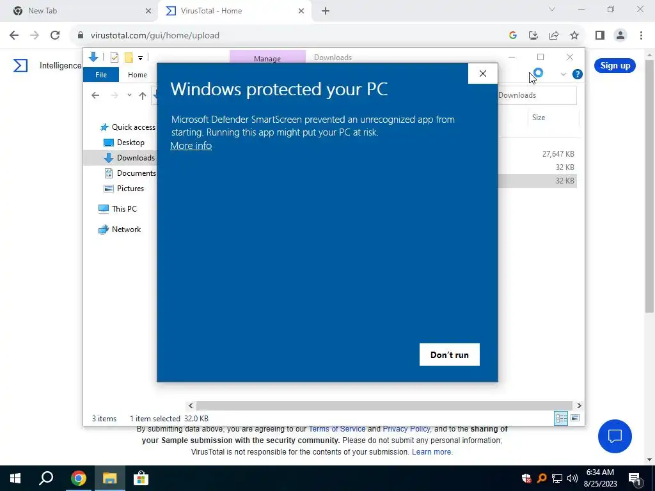Select the Manage contextual tab
The width and height of the screenshot is (655, 491).
pyautogui.click(x=267, y=58)
